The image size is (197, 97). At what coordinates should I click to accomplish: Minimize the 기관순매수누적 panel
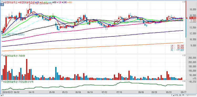tap(183, 81)
